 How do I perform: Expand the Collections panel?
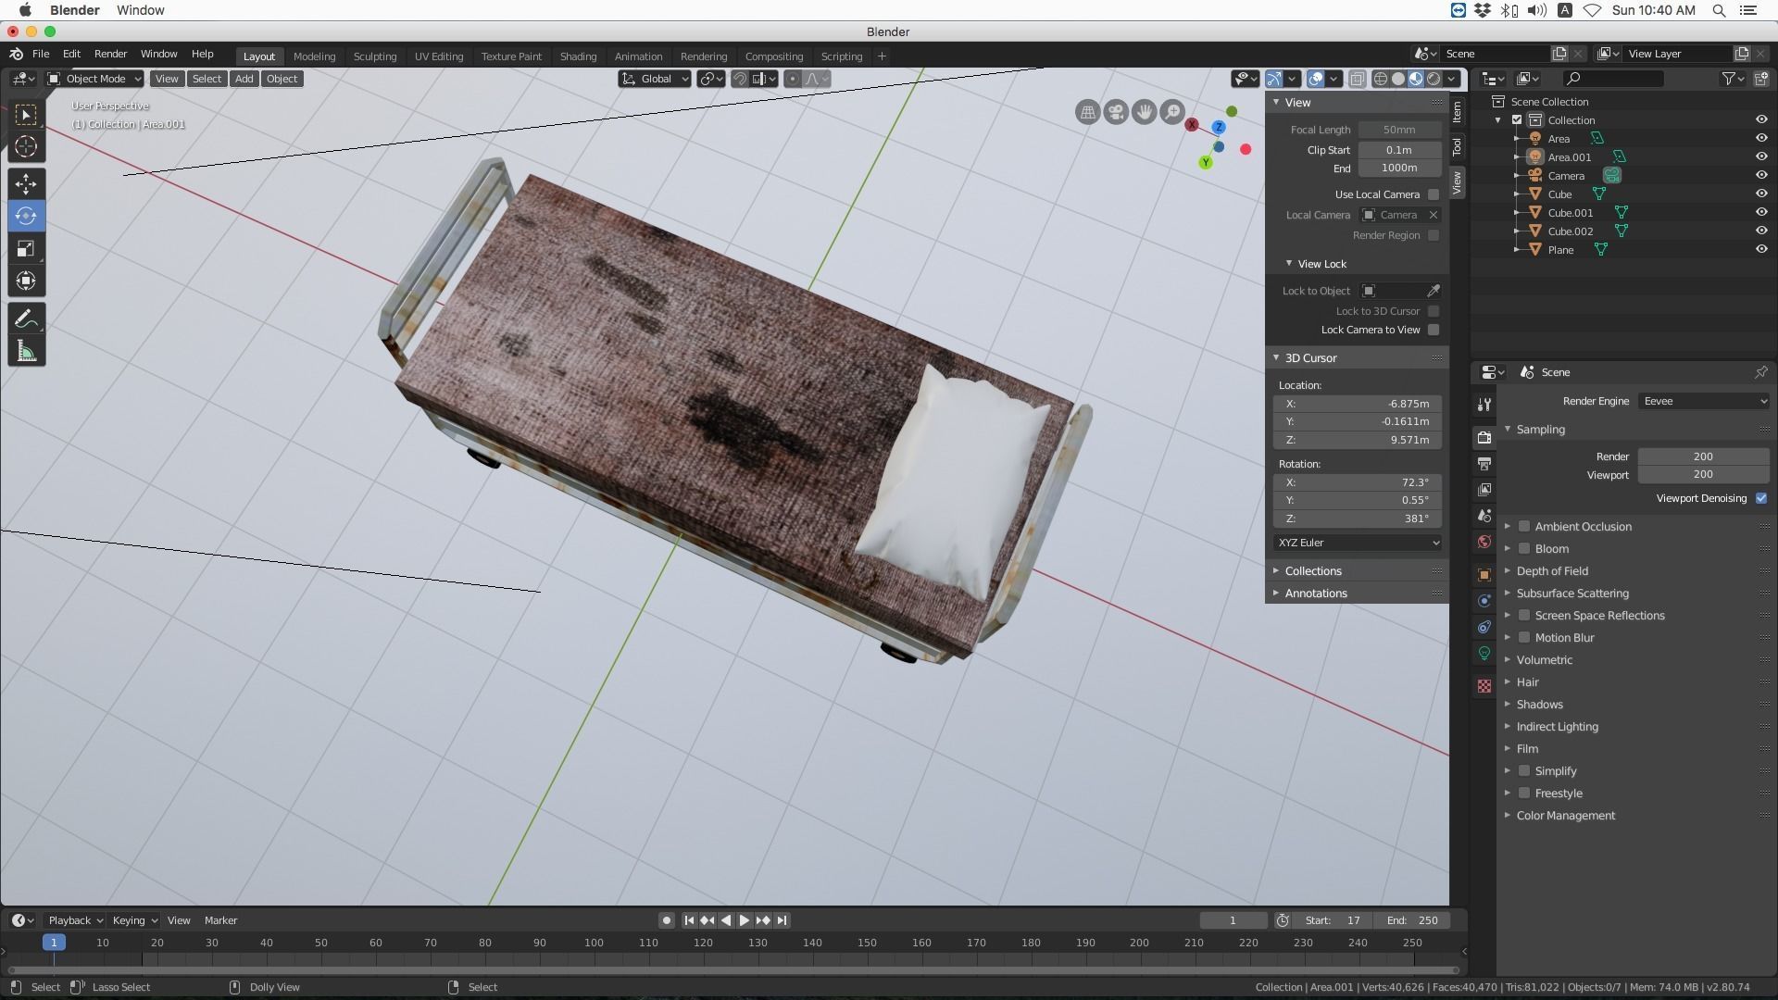pos(1312,571)
